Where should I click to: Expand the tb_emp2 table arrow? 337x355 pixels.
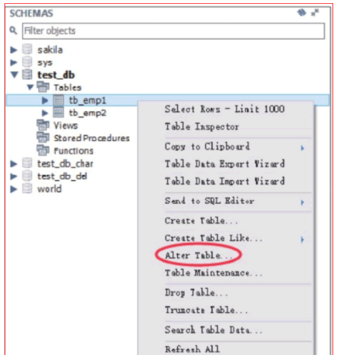coord(45,113)
